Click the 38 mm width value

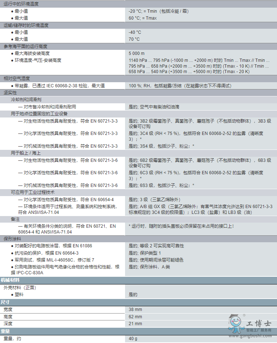(135, 310)
